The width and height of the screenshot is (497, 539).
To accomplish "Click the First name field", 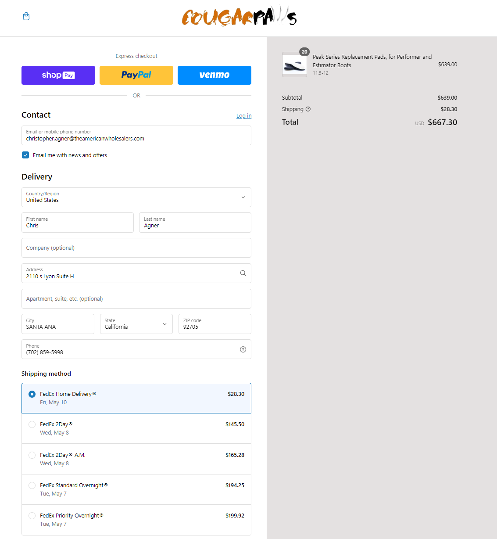I will 78,223.
